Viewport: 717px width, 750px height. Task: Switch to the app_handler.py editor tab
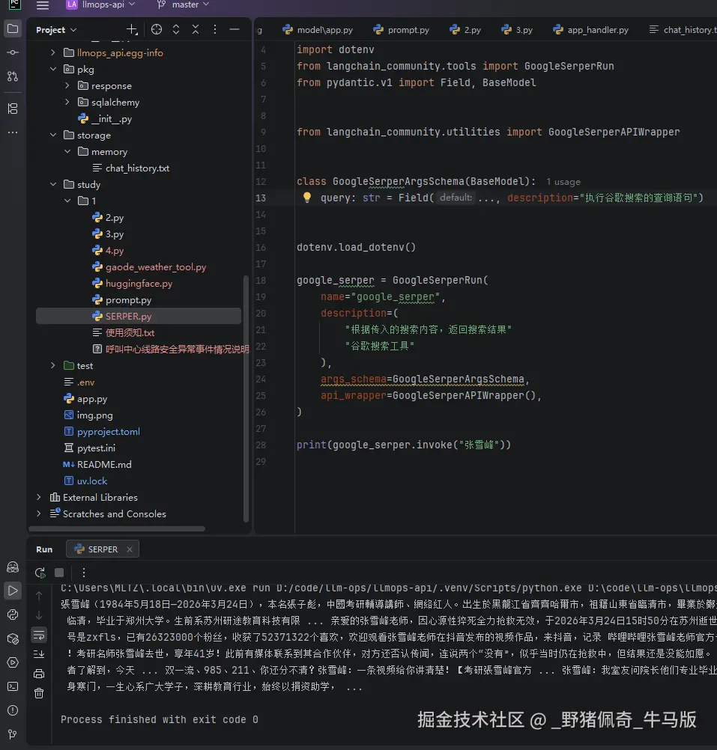(590, 30)
